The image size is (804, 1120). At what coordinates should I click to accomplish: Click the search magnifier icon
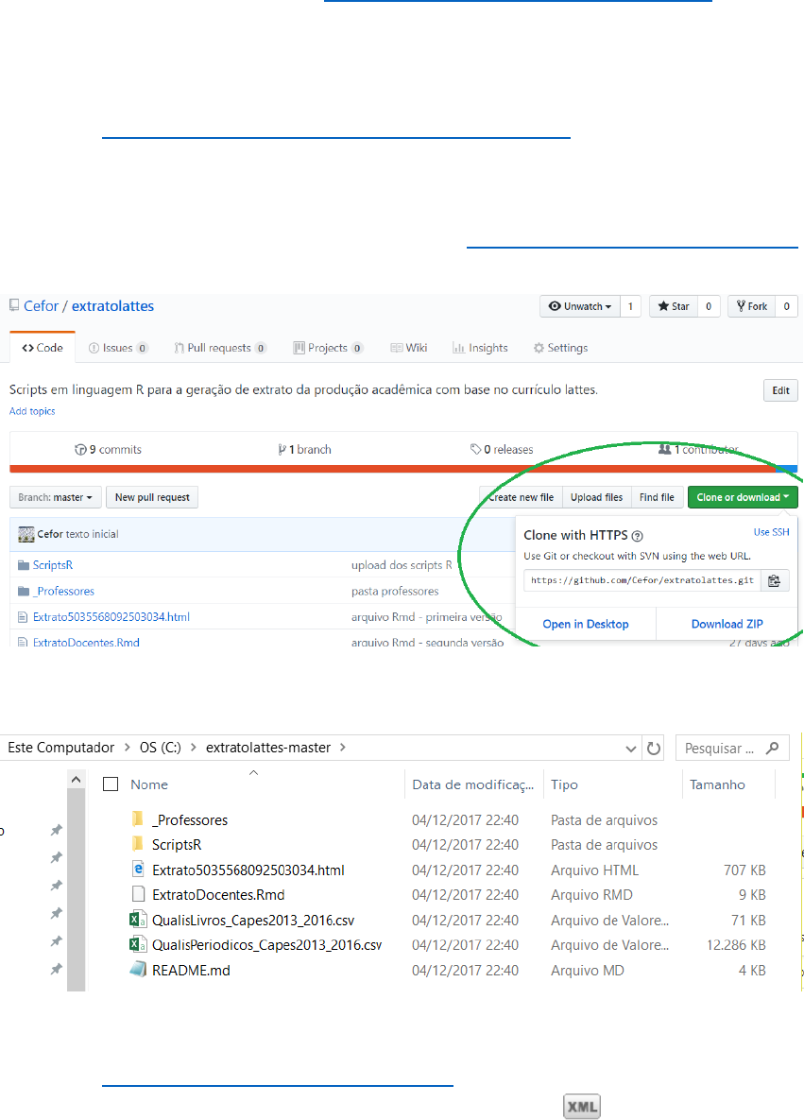tap(772, 749)
